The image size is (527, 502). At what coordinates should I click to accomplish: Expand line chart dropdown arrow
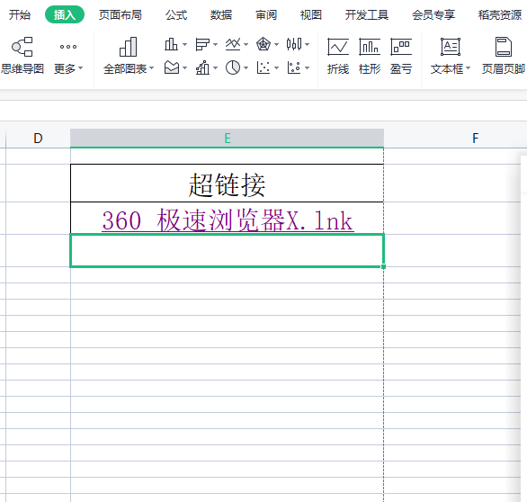[246, 44]
